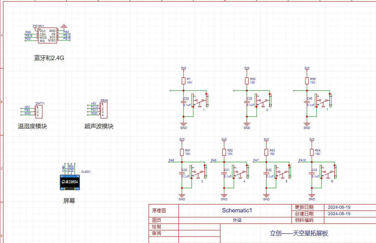This screenshot has height=243, width=376.
Task: Click the 立创——天空星拓展板 title block text
Action: [x=299, y=233]
